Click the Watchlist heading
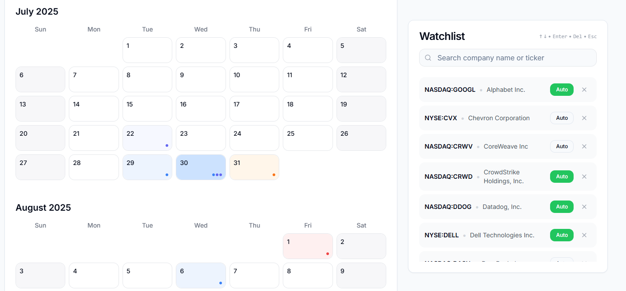626x291 pixels. point(442,36)
